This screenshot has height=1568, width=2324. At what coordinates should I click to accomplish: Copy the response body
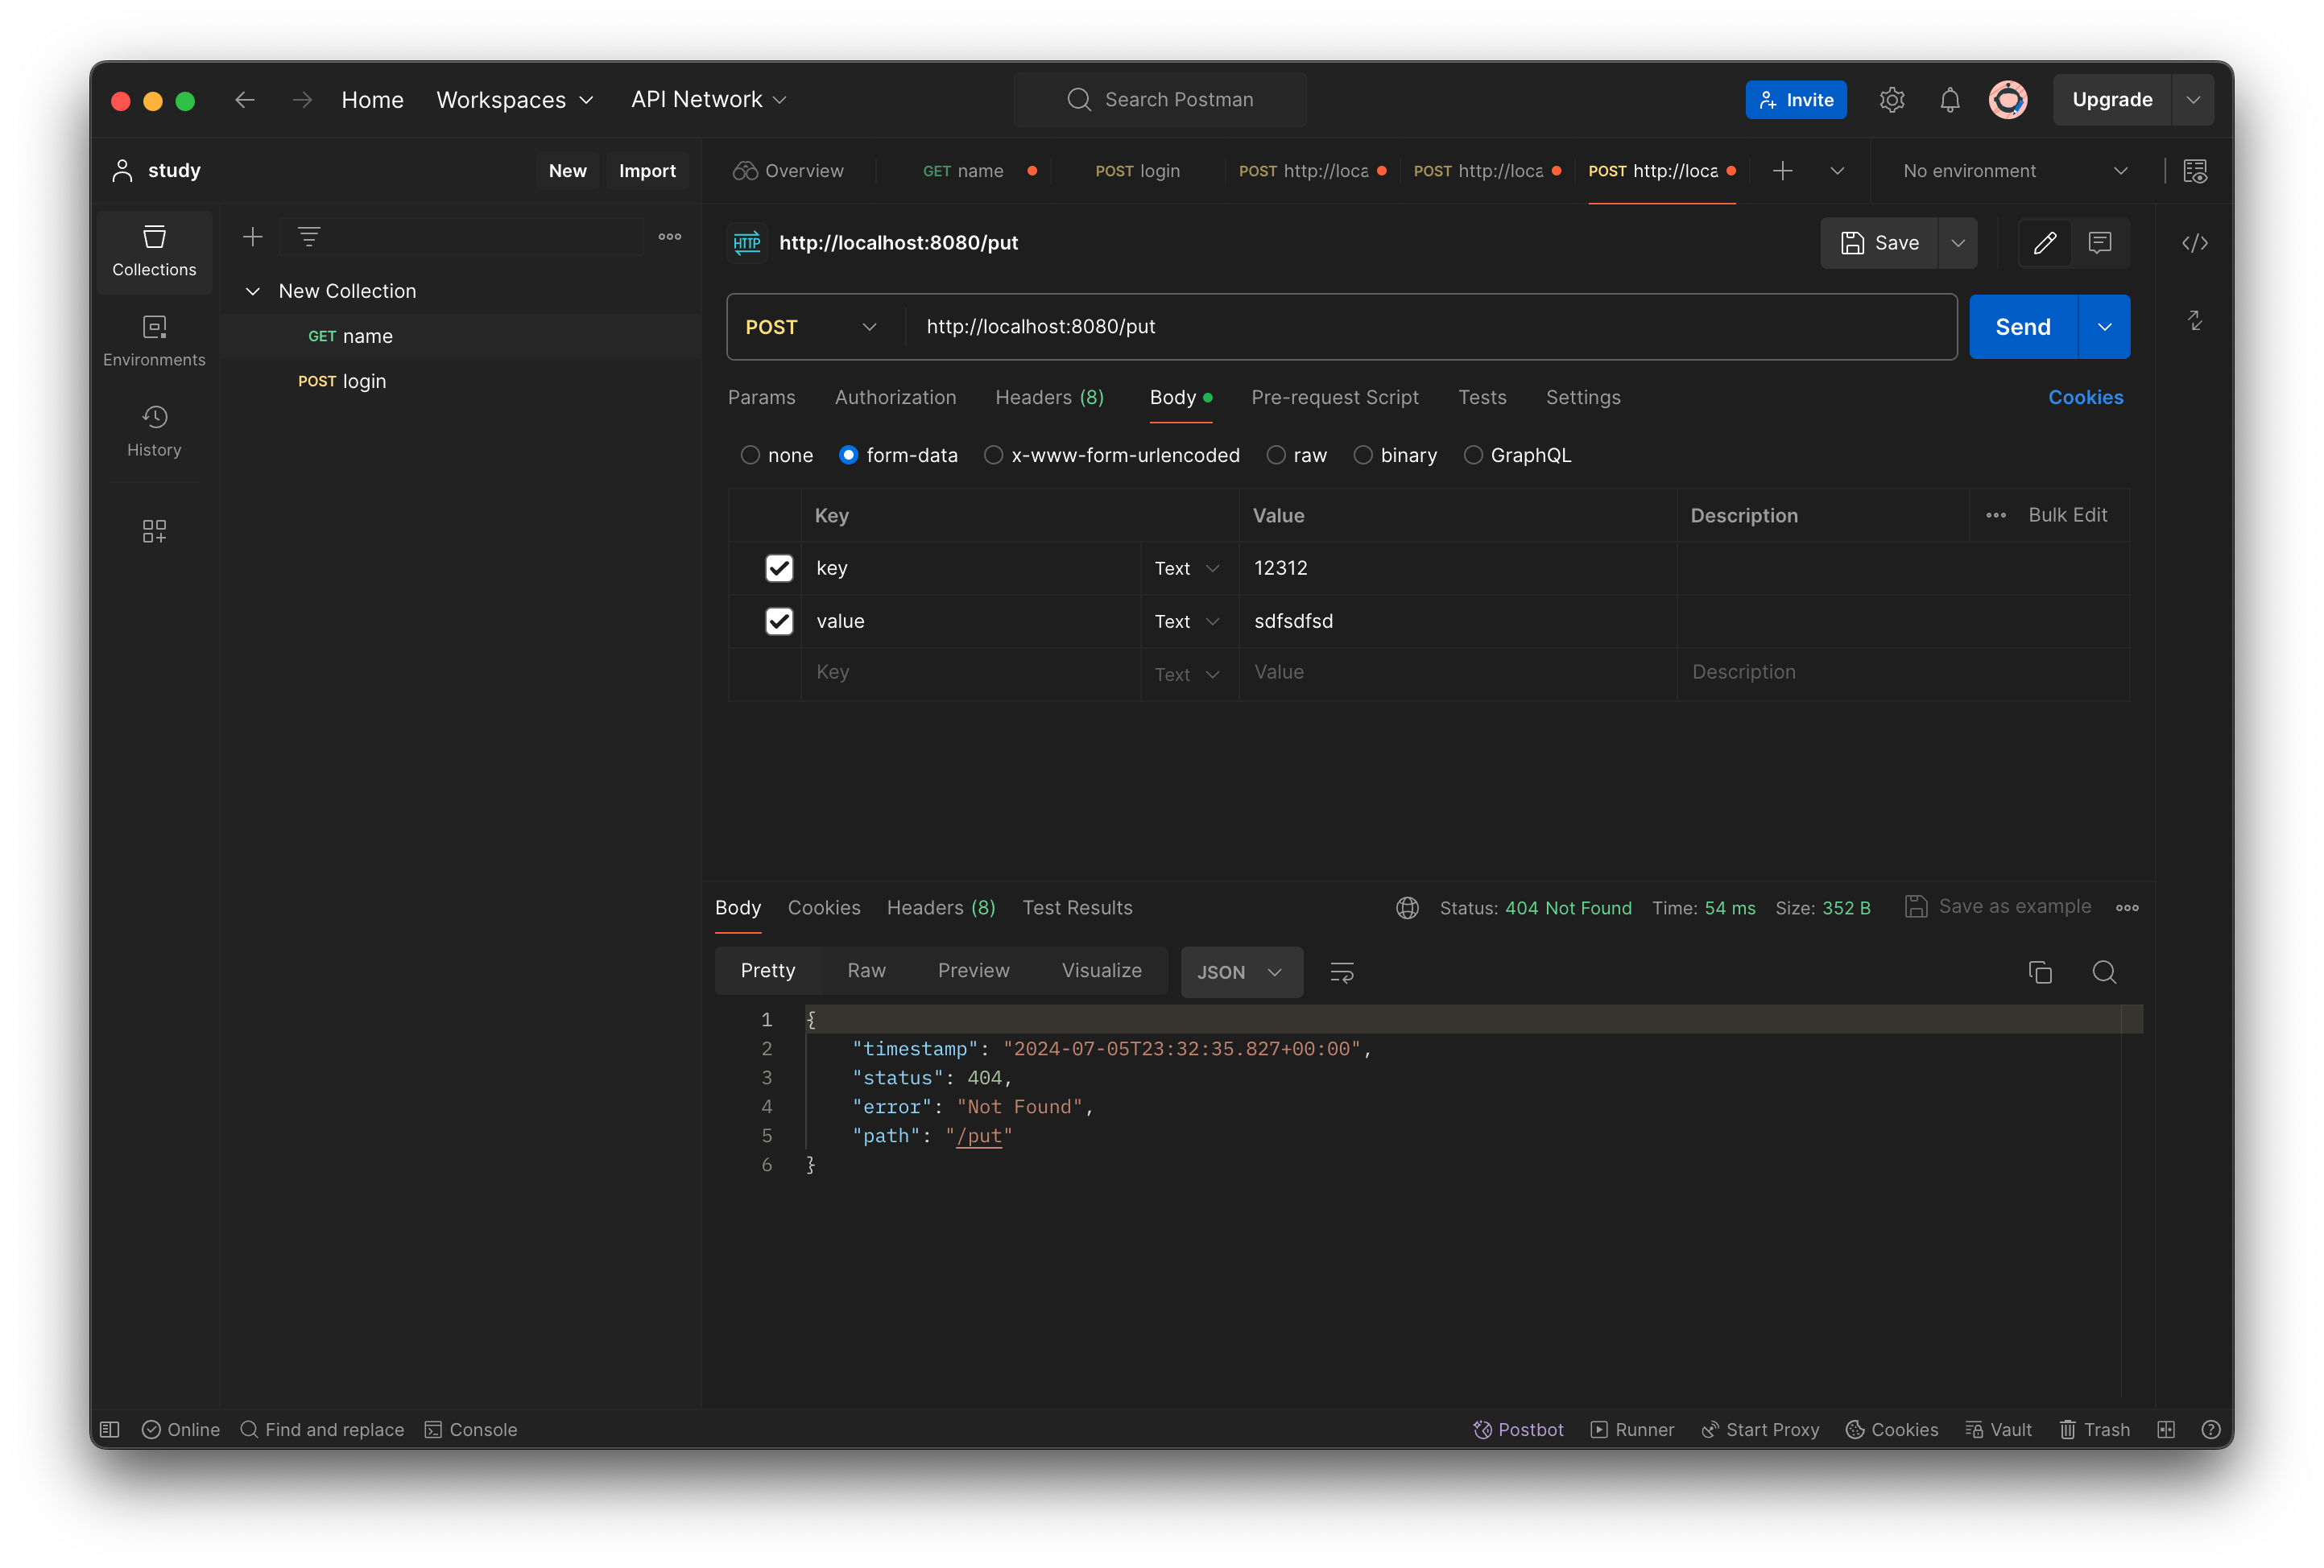pyautogui.click(x=2040, y=972)
